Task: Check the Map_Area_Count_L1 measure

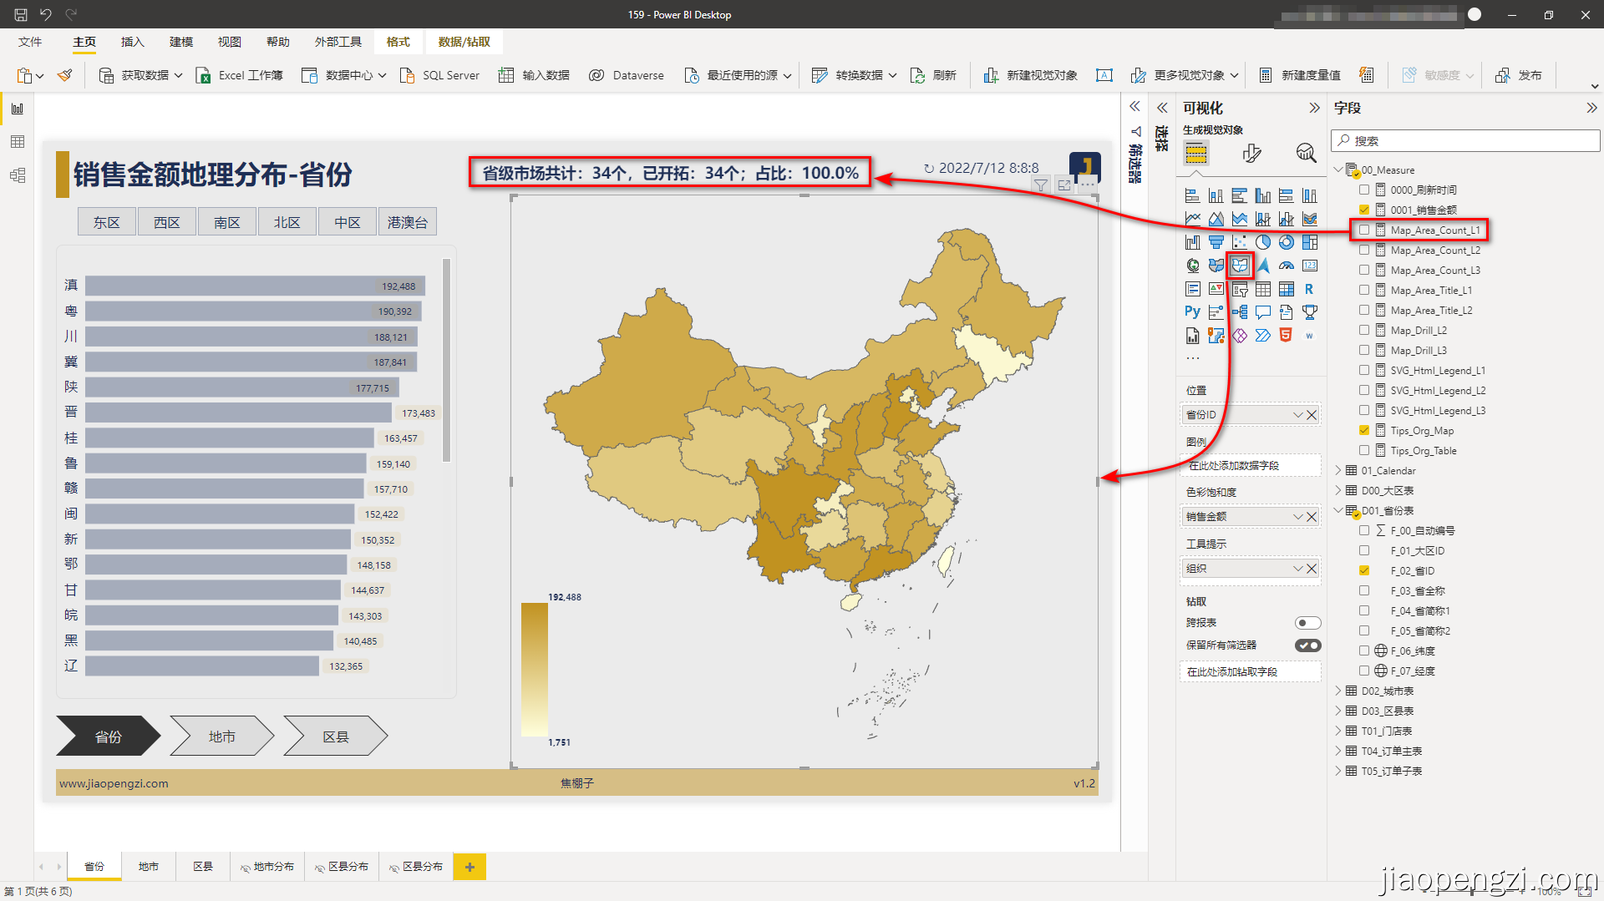Action: tap(1365, 230)
